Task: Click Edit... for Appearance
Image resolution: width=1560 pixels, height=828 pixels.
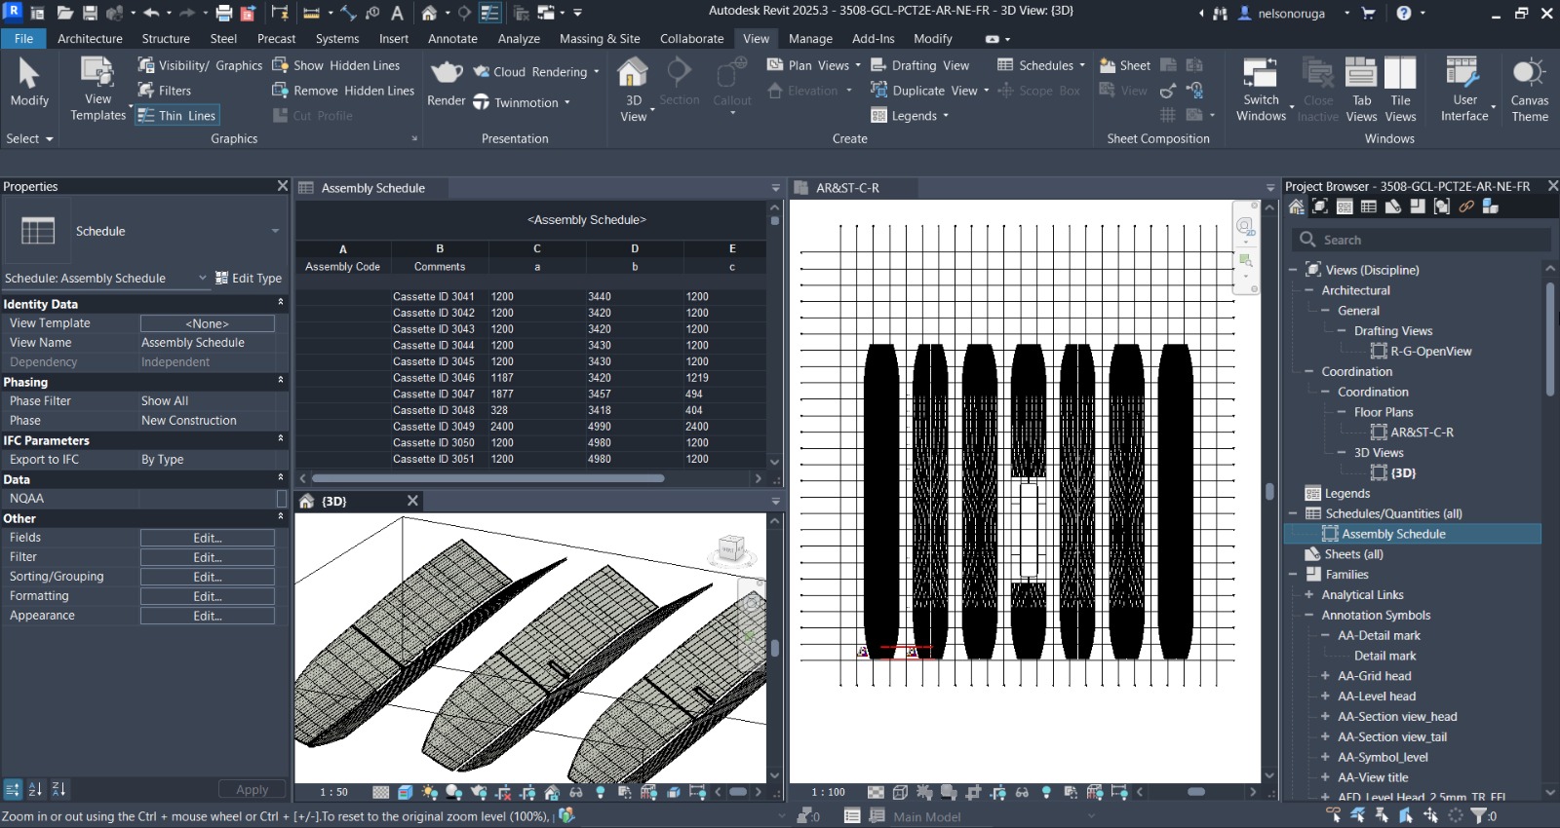Action: [208, 616]
